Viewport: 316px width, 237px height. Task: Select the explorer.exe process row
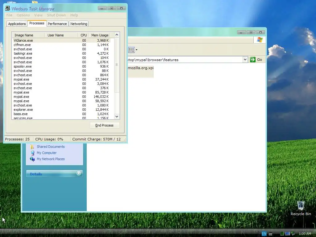61,110
